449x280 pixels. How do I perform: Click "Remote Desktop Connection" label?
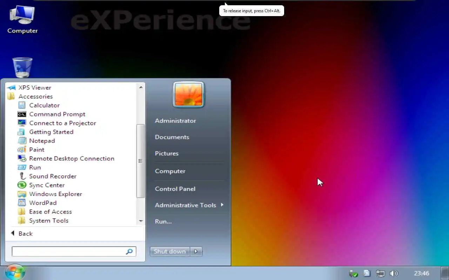[72, 158]
